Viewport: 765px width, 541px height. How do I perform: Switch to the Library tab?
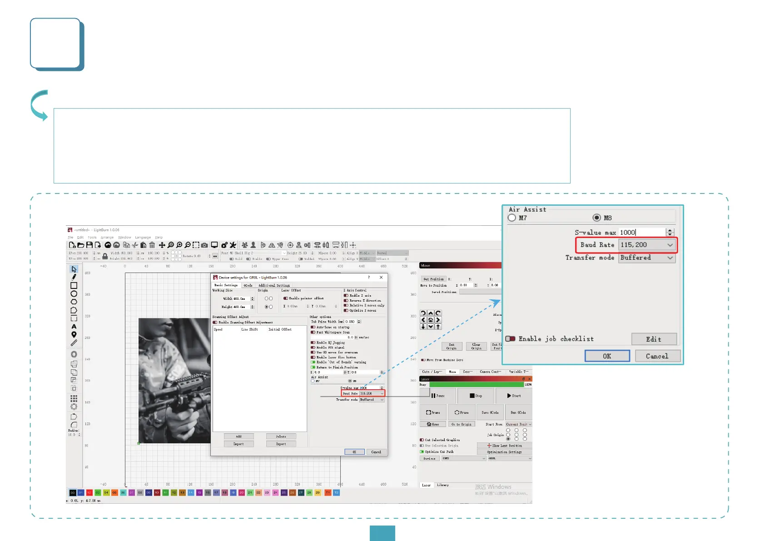point(442,485)
